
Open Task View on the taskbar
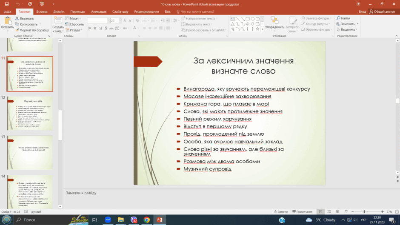[94, 219]
